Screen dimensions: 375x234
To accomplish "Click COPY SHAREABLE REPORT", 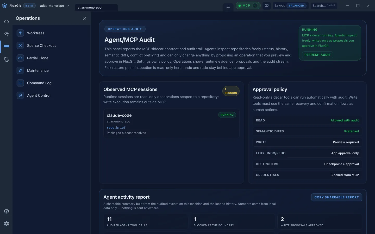I will coord(336,197).
